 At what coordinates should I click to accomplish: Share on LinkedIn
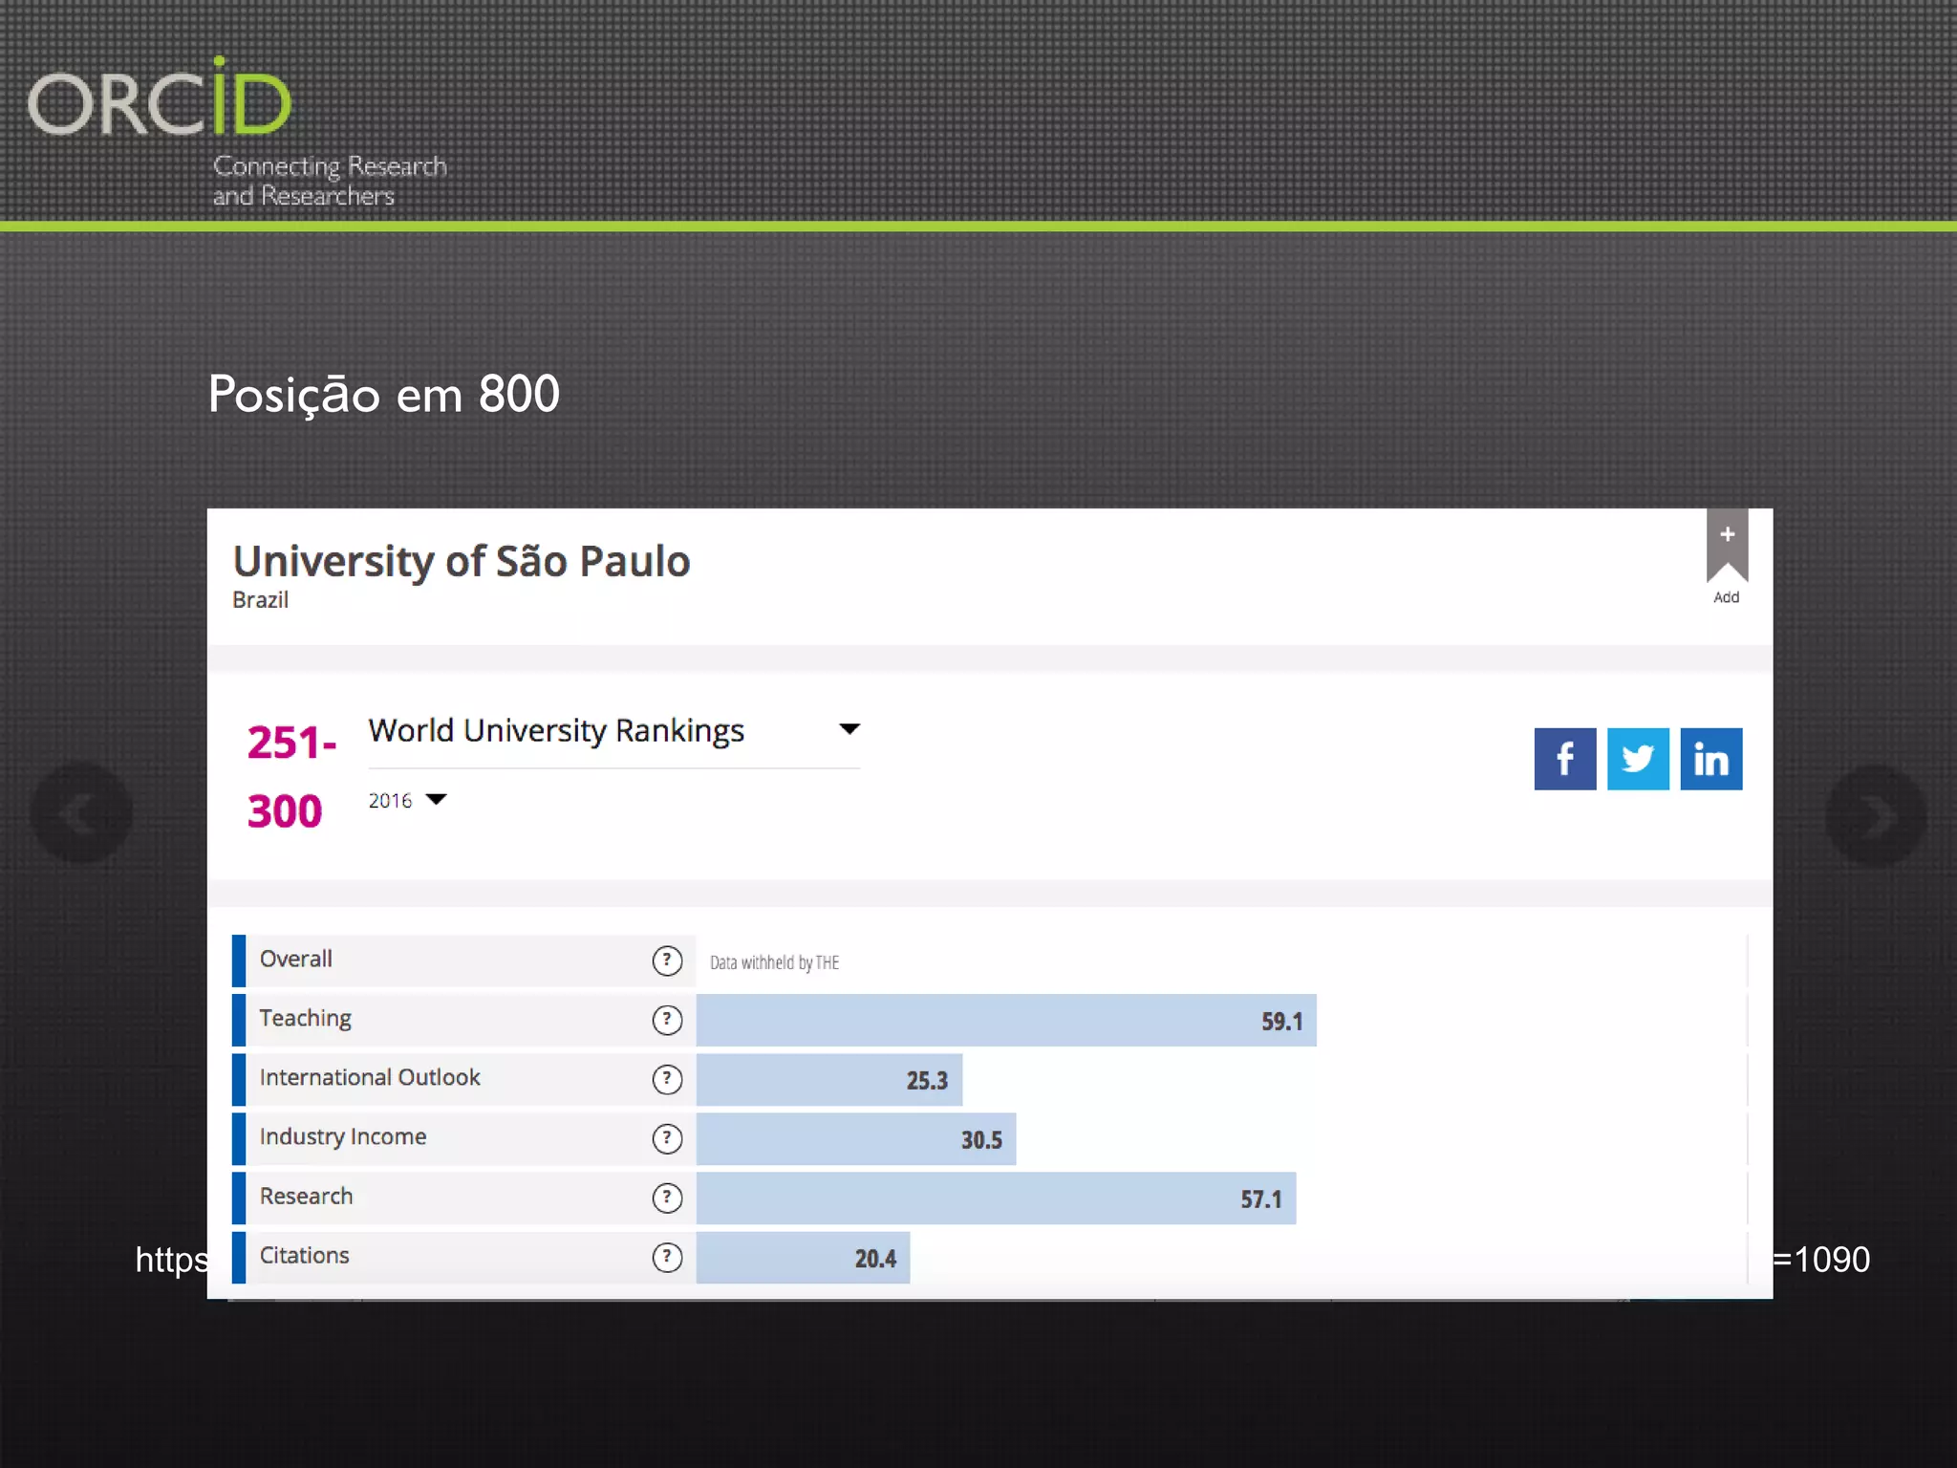point(1711,759)
